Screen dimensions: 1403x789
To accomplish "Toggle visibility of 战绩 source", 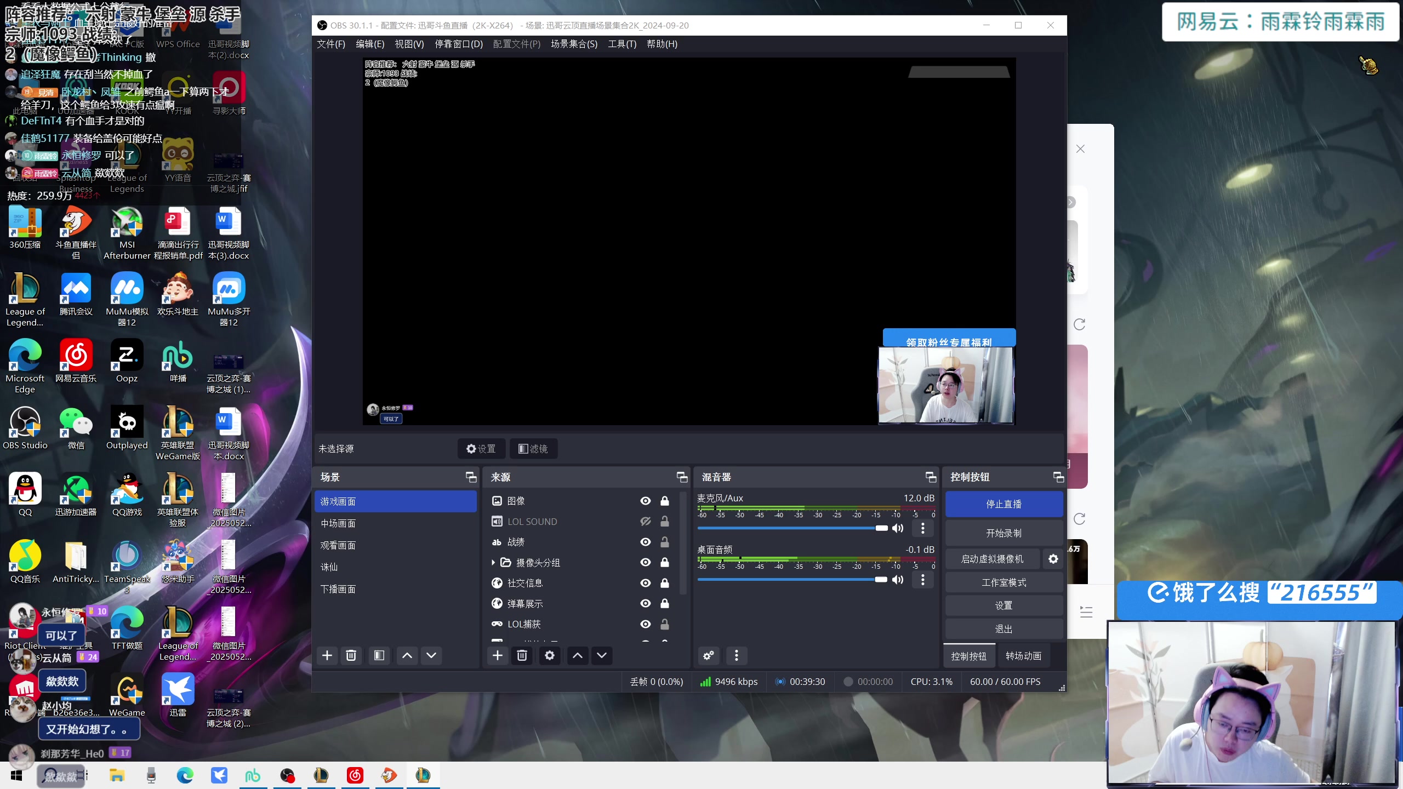I will 646,542.
